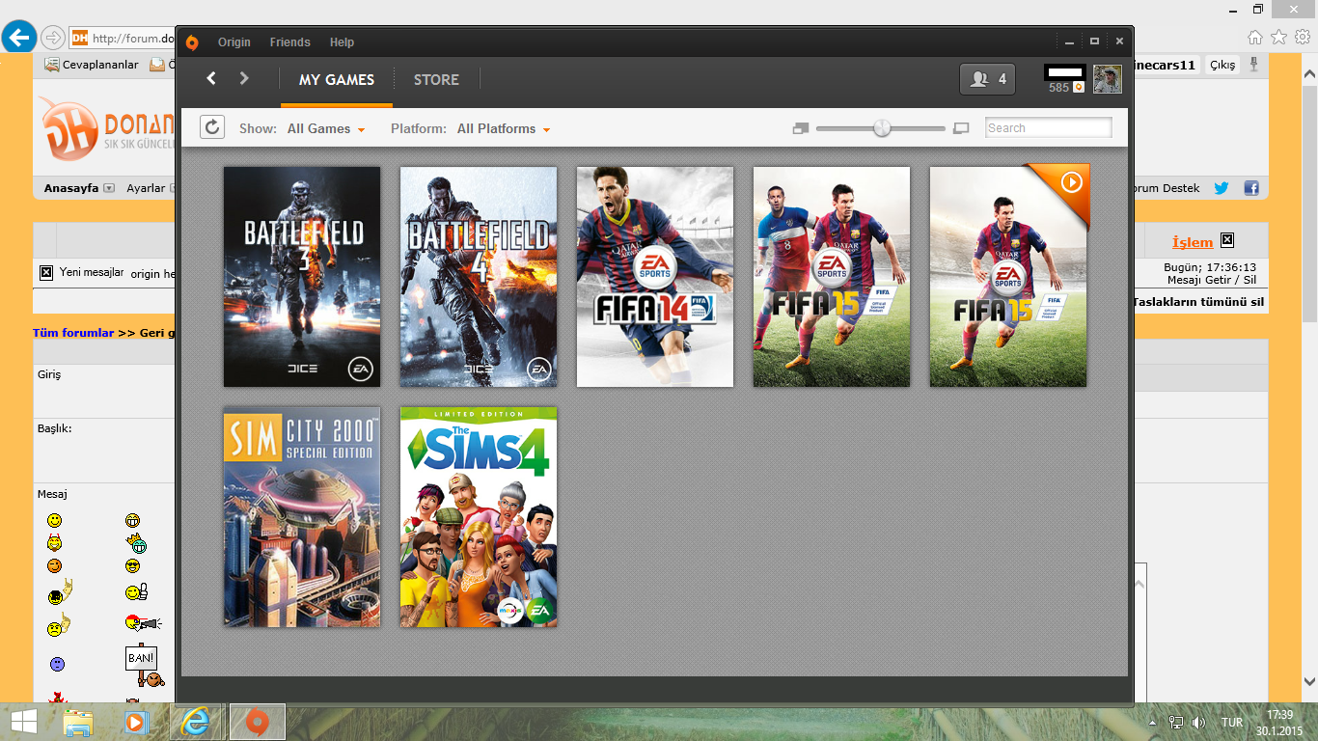1318x741 pixels.
Task: Switch to the Store tab
Action: 436,80
